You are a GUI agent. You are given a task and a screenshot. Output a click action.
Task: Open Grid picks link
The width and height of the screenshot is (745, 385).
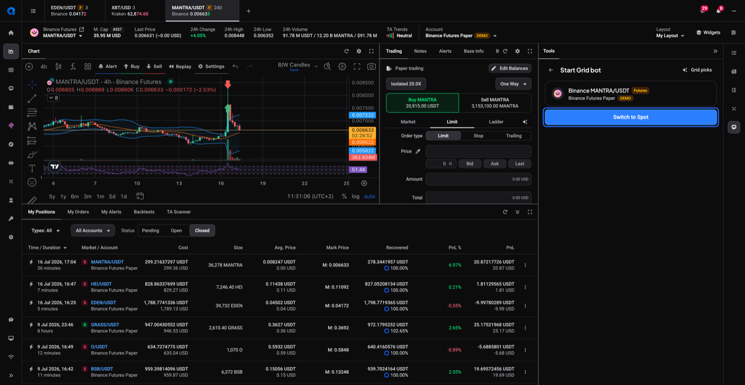click(x=697, y=70)
